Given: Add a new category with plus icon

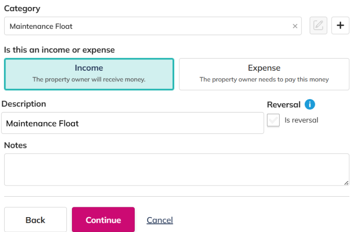Looking at the screenshot, I should [340, 26].
